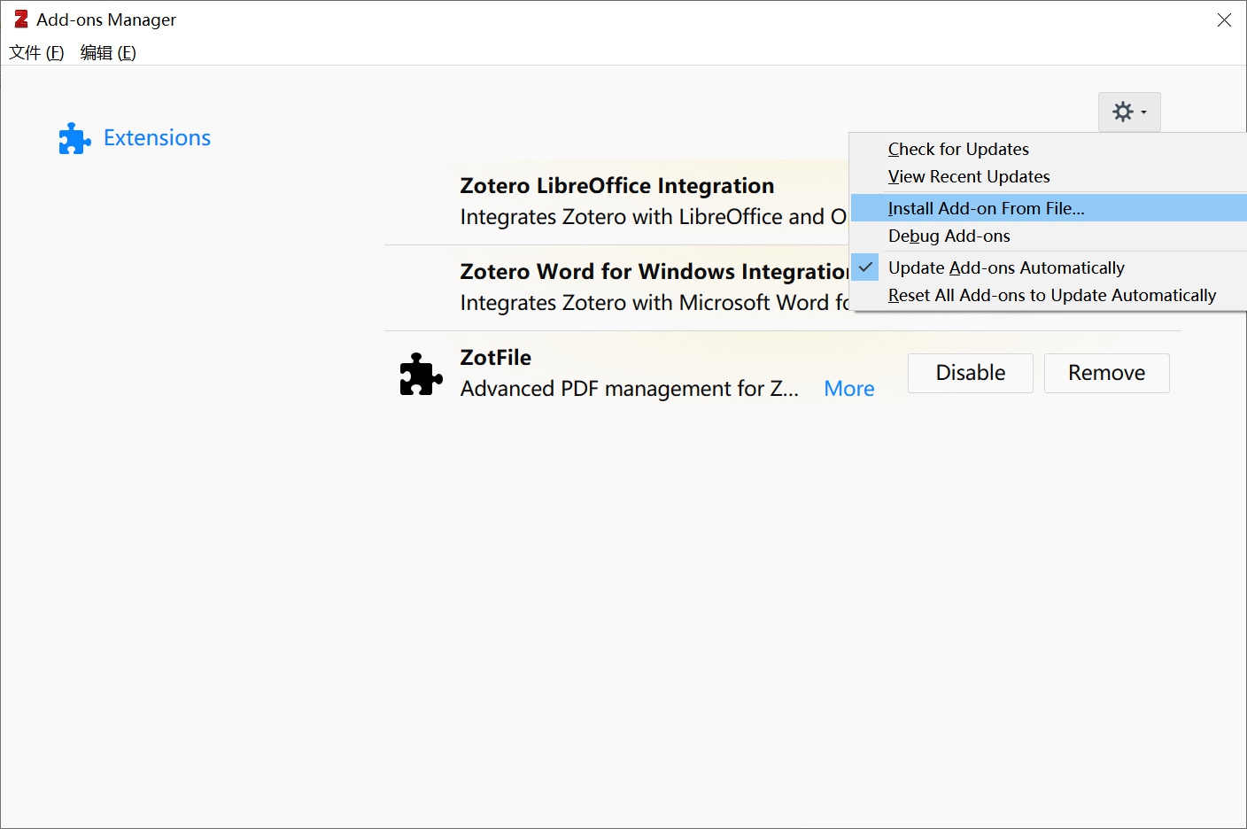
Task: Disable the ZotFile extension
Action: (x=971, y=373)
